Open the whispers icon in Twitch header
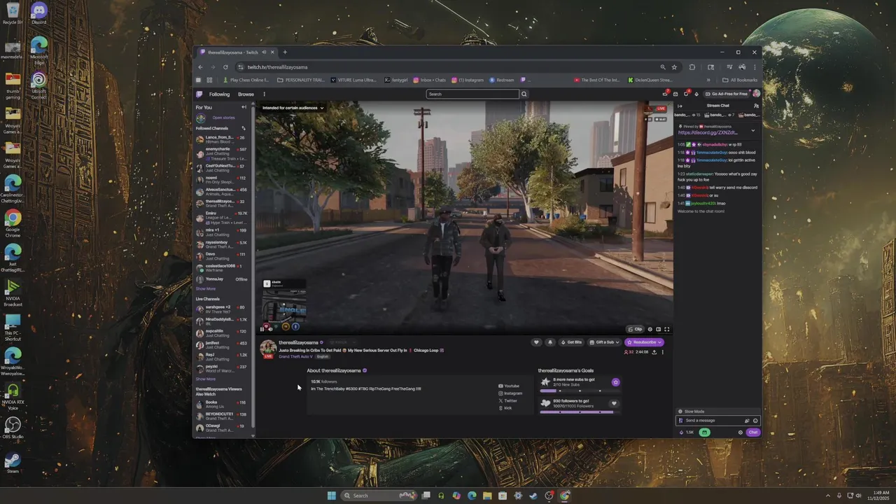Image resolution: width=896 pixels, height=504 pixels. [687, 94]
